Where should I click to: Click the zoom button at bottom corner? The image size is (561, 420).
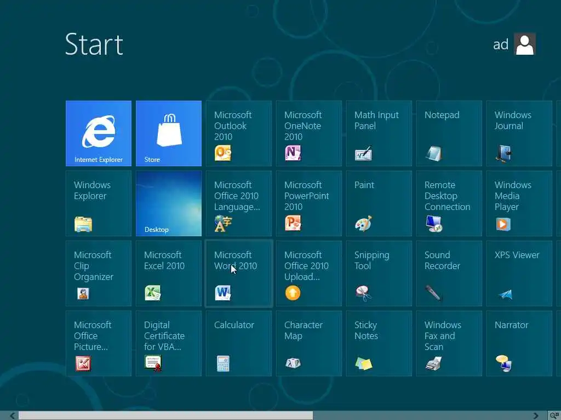[x=554, y=415]
